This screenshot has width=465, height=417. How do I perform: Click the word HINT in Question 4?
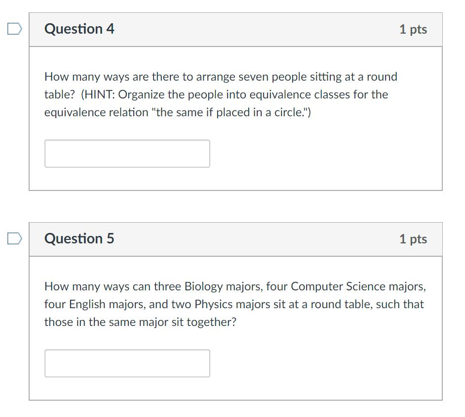(99, 94)
